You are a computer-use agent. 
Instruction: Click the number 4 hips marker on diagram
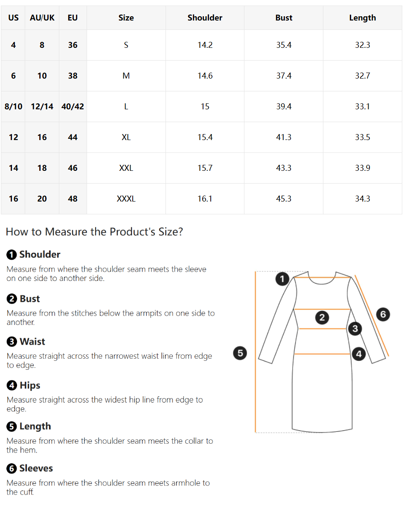point(358,354)
